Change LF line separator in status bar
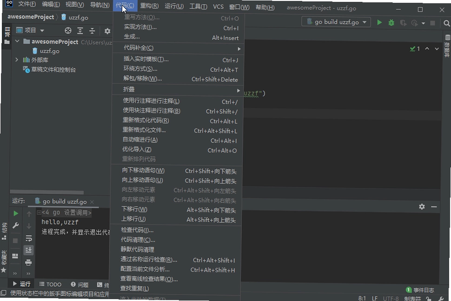Viewport: 451px width, 301px height. point(374,298)
